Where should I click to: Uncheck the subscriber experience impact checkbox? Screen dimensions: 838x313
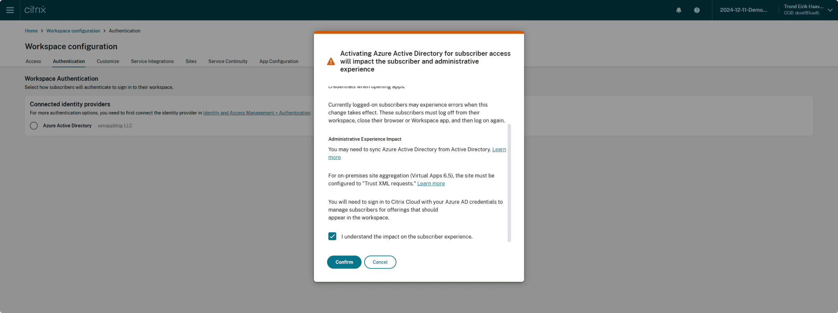coord(332,237)
